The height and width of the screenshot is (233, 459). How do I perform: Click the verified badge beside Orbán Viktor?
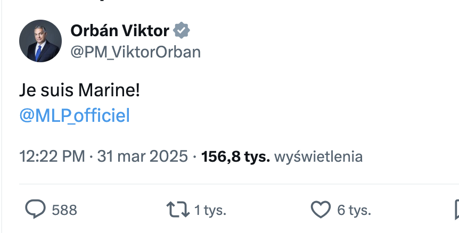coord(182,31)
